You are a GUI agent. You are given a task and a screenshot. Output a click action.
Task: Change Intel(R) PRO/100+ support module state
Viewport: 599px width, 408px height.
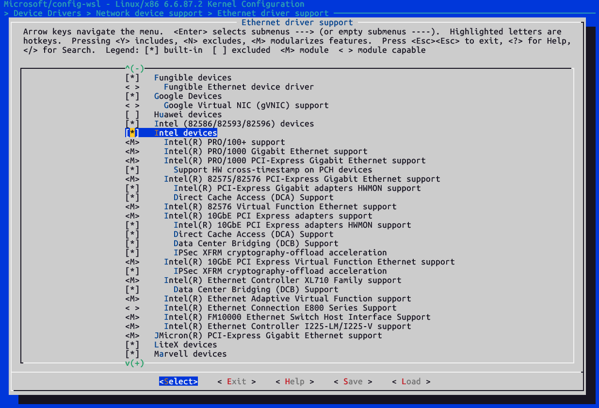[132, 142]
